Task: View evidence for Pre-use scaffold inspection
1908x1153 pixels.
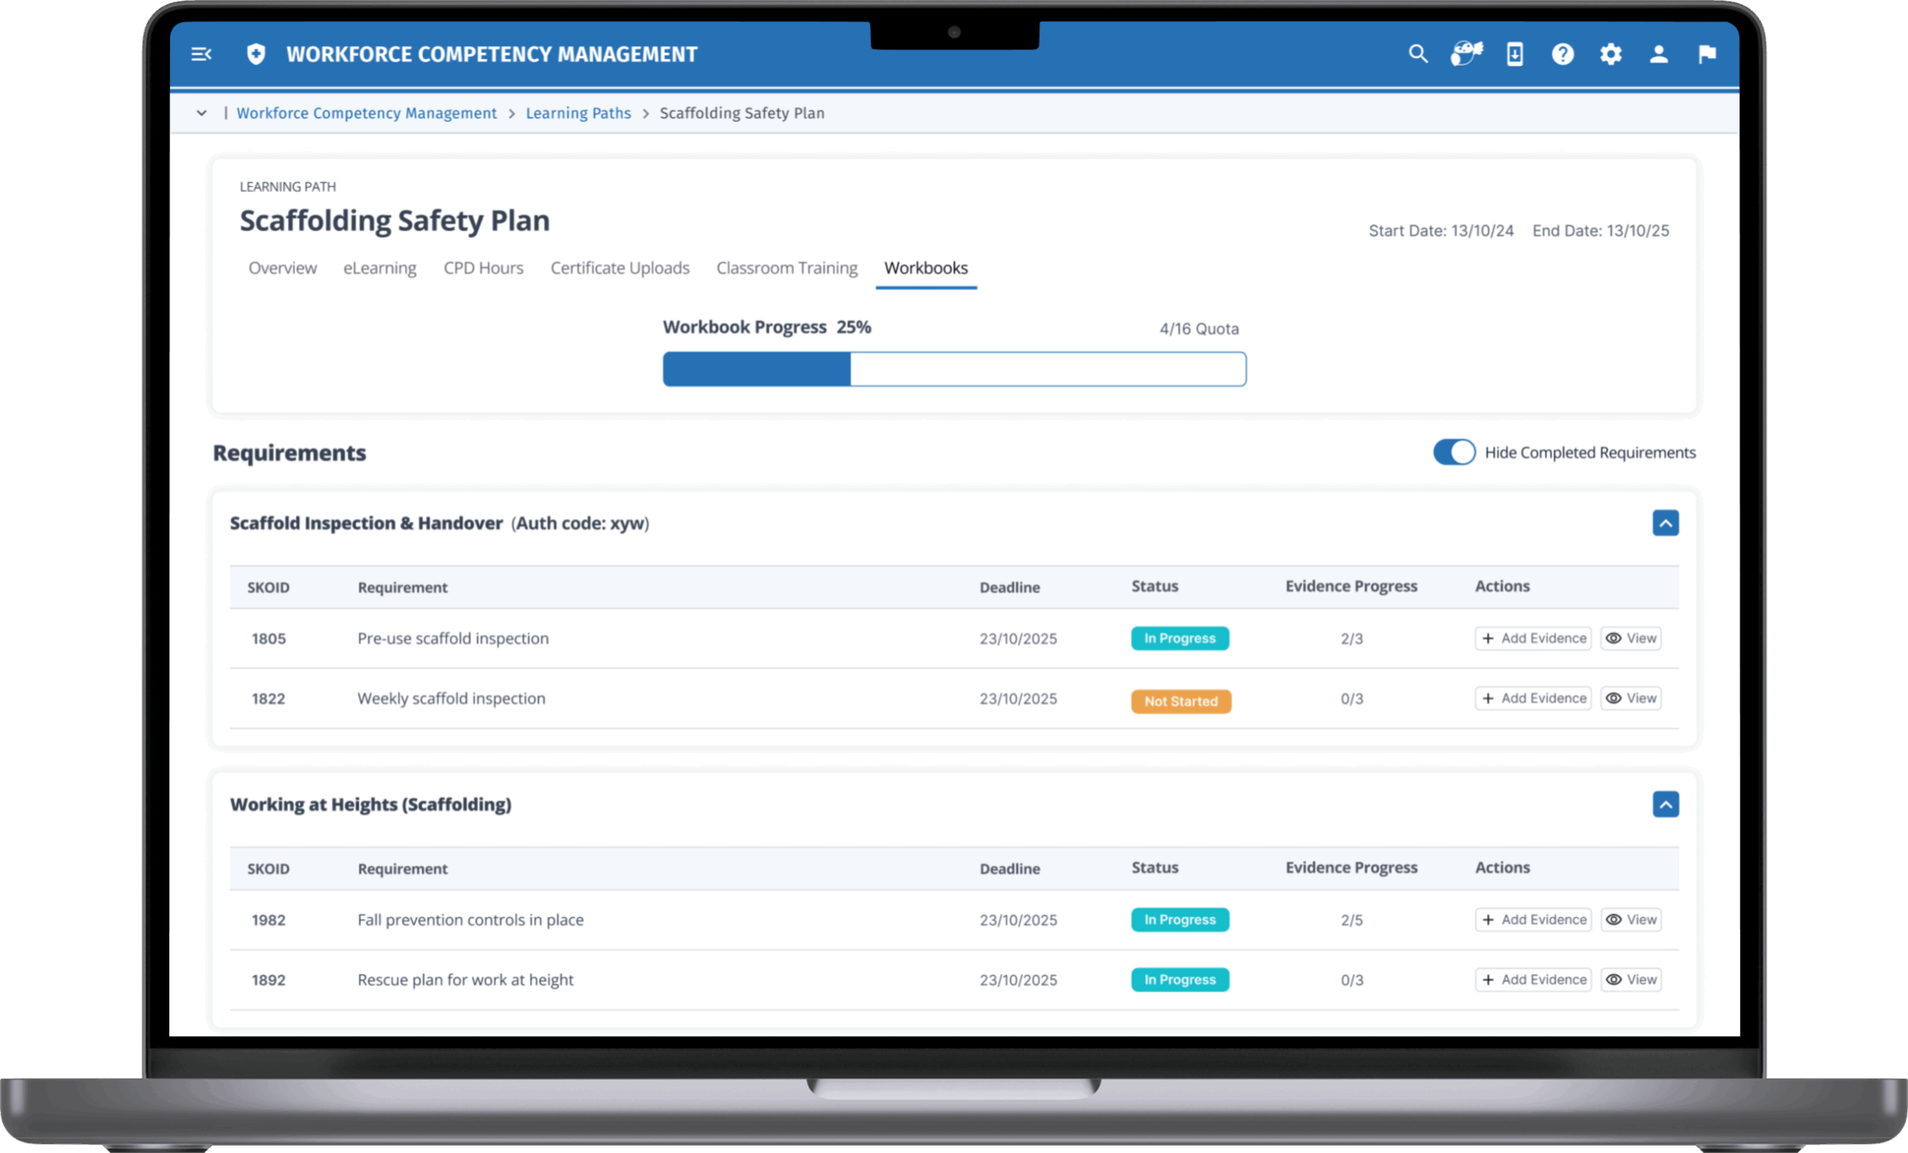Action: click(x=1631, y=638)
